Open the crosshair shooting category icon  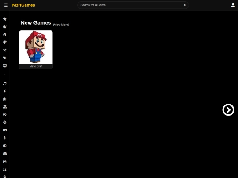pos(5,122)
